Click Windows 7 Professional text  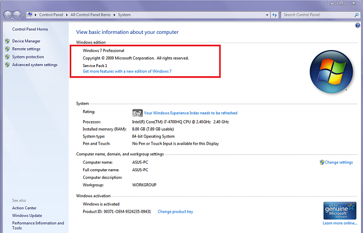click(x=104, y=51)
